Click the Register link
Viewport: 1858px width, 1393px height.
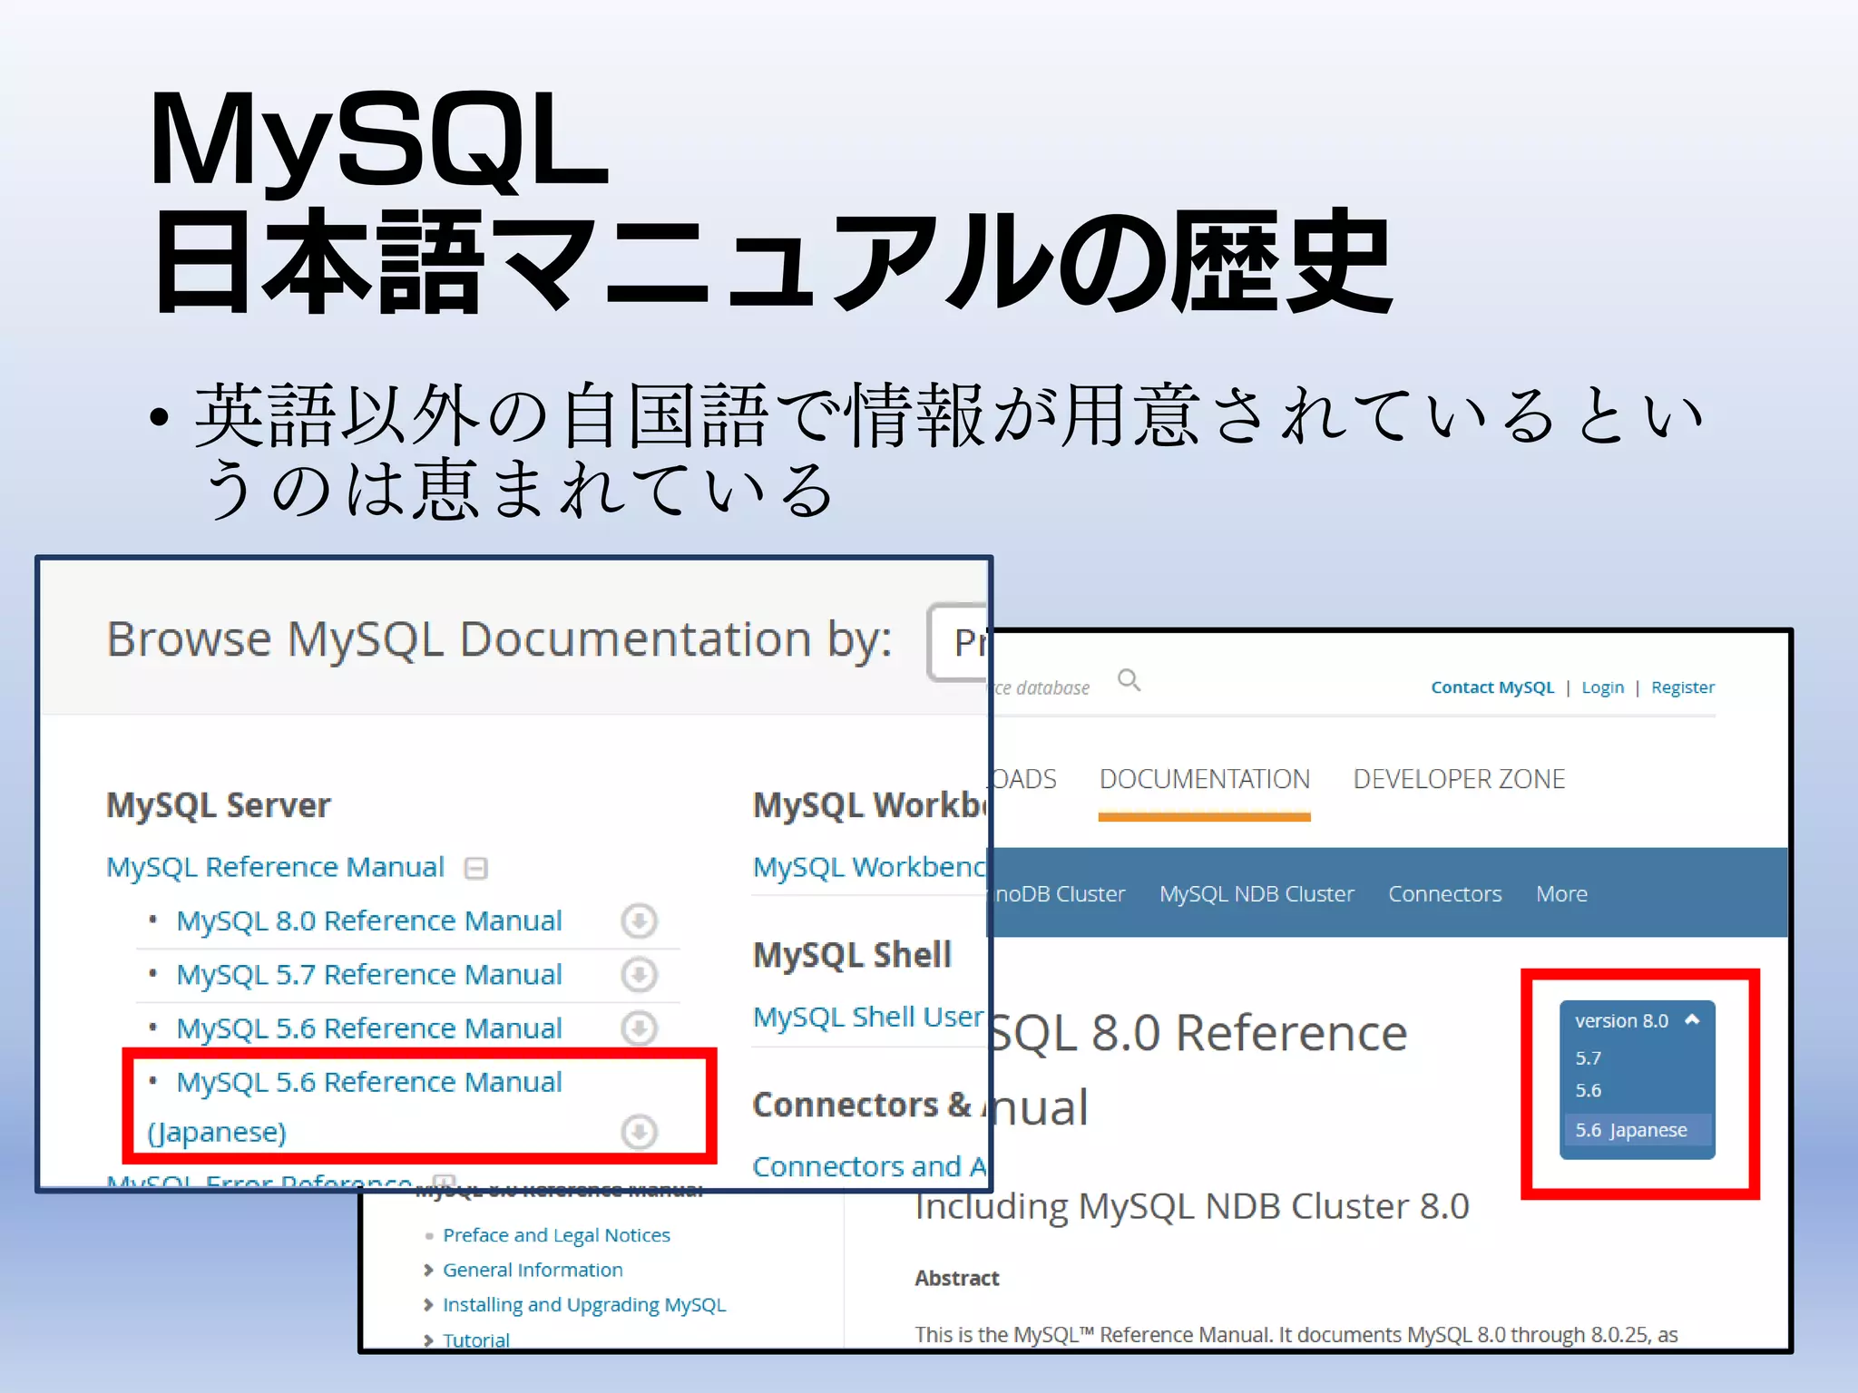point(1683,687)
